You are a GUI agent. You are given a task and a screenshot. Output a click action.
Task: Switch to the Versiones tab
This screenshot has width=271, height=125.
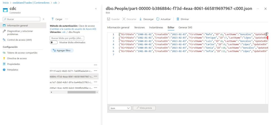click(139, 27)
